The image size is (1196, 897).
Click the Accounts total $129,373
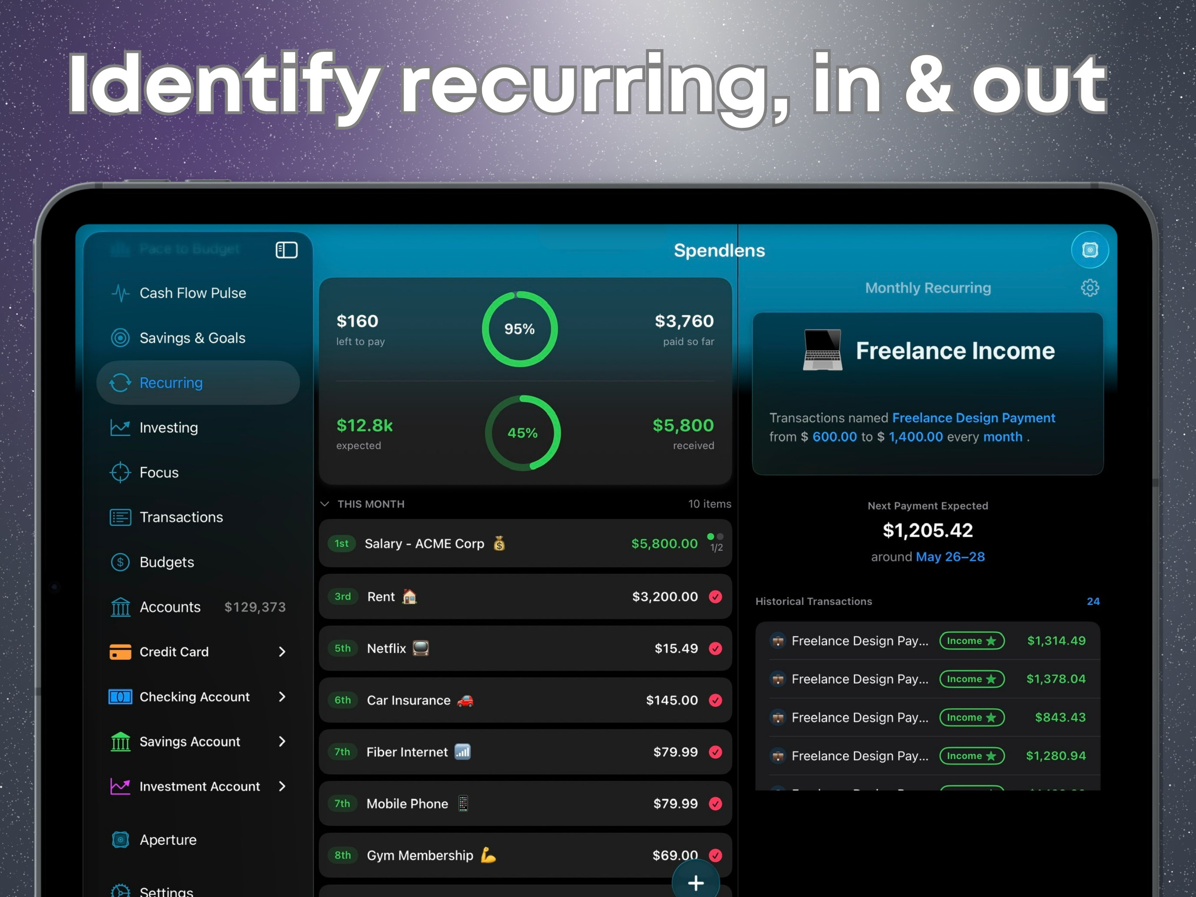tap(255, 607)
